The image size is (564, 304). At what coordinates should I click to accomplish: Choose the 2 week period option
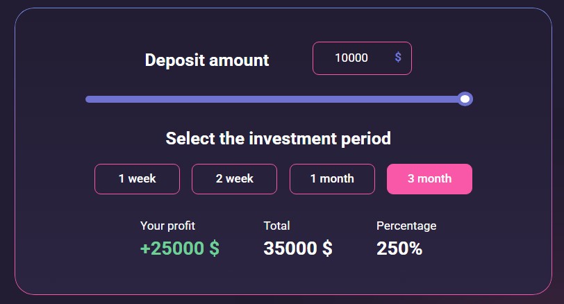pos(234,179)
